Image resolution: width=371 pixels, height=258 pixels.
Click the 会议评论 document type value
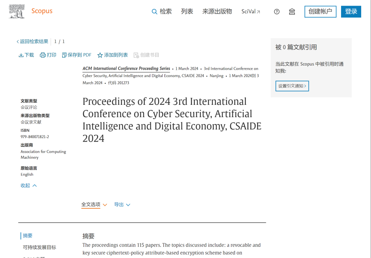point(29,108)
